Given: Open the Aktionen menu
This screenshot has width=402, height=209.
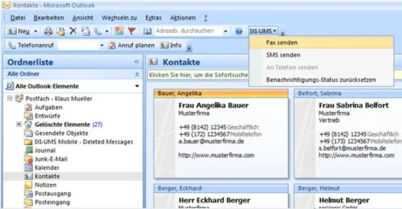Looking at the screenshot, I should [x=183, y=18].
